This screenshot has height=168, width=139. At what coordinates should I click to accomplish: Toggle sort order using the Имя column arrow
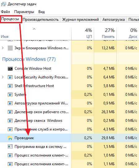34,29
